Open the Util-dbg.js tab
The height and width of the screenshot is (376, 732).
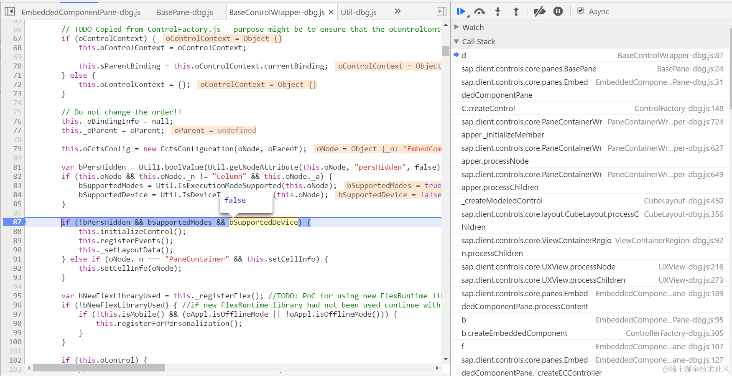click(x=359, y=12)
